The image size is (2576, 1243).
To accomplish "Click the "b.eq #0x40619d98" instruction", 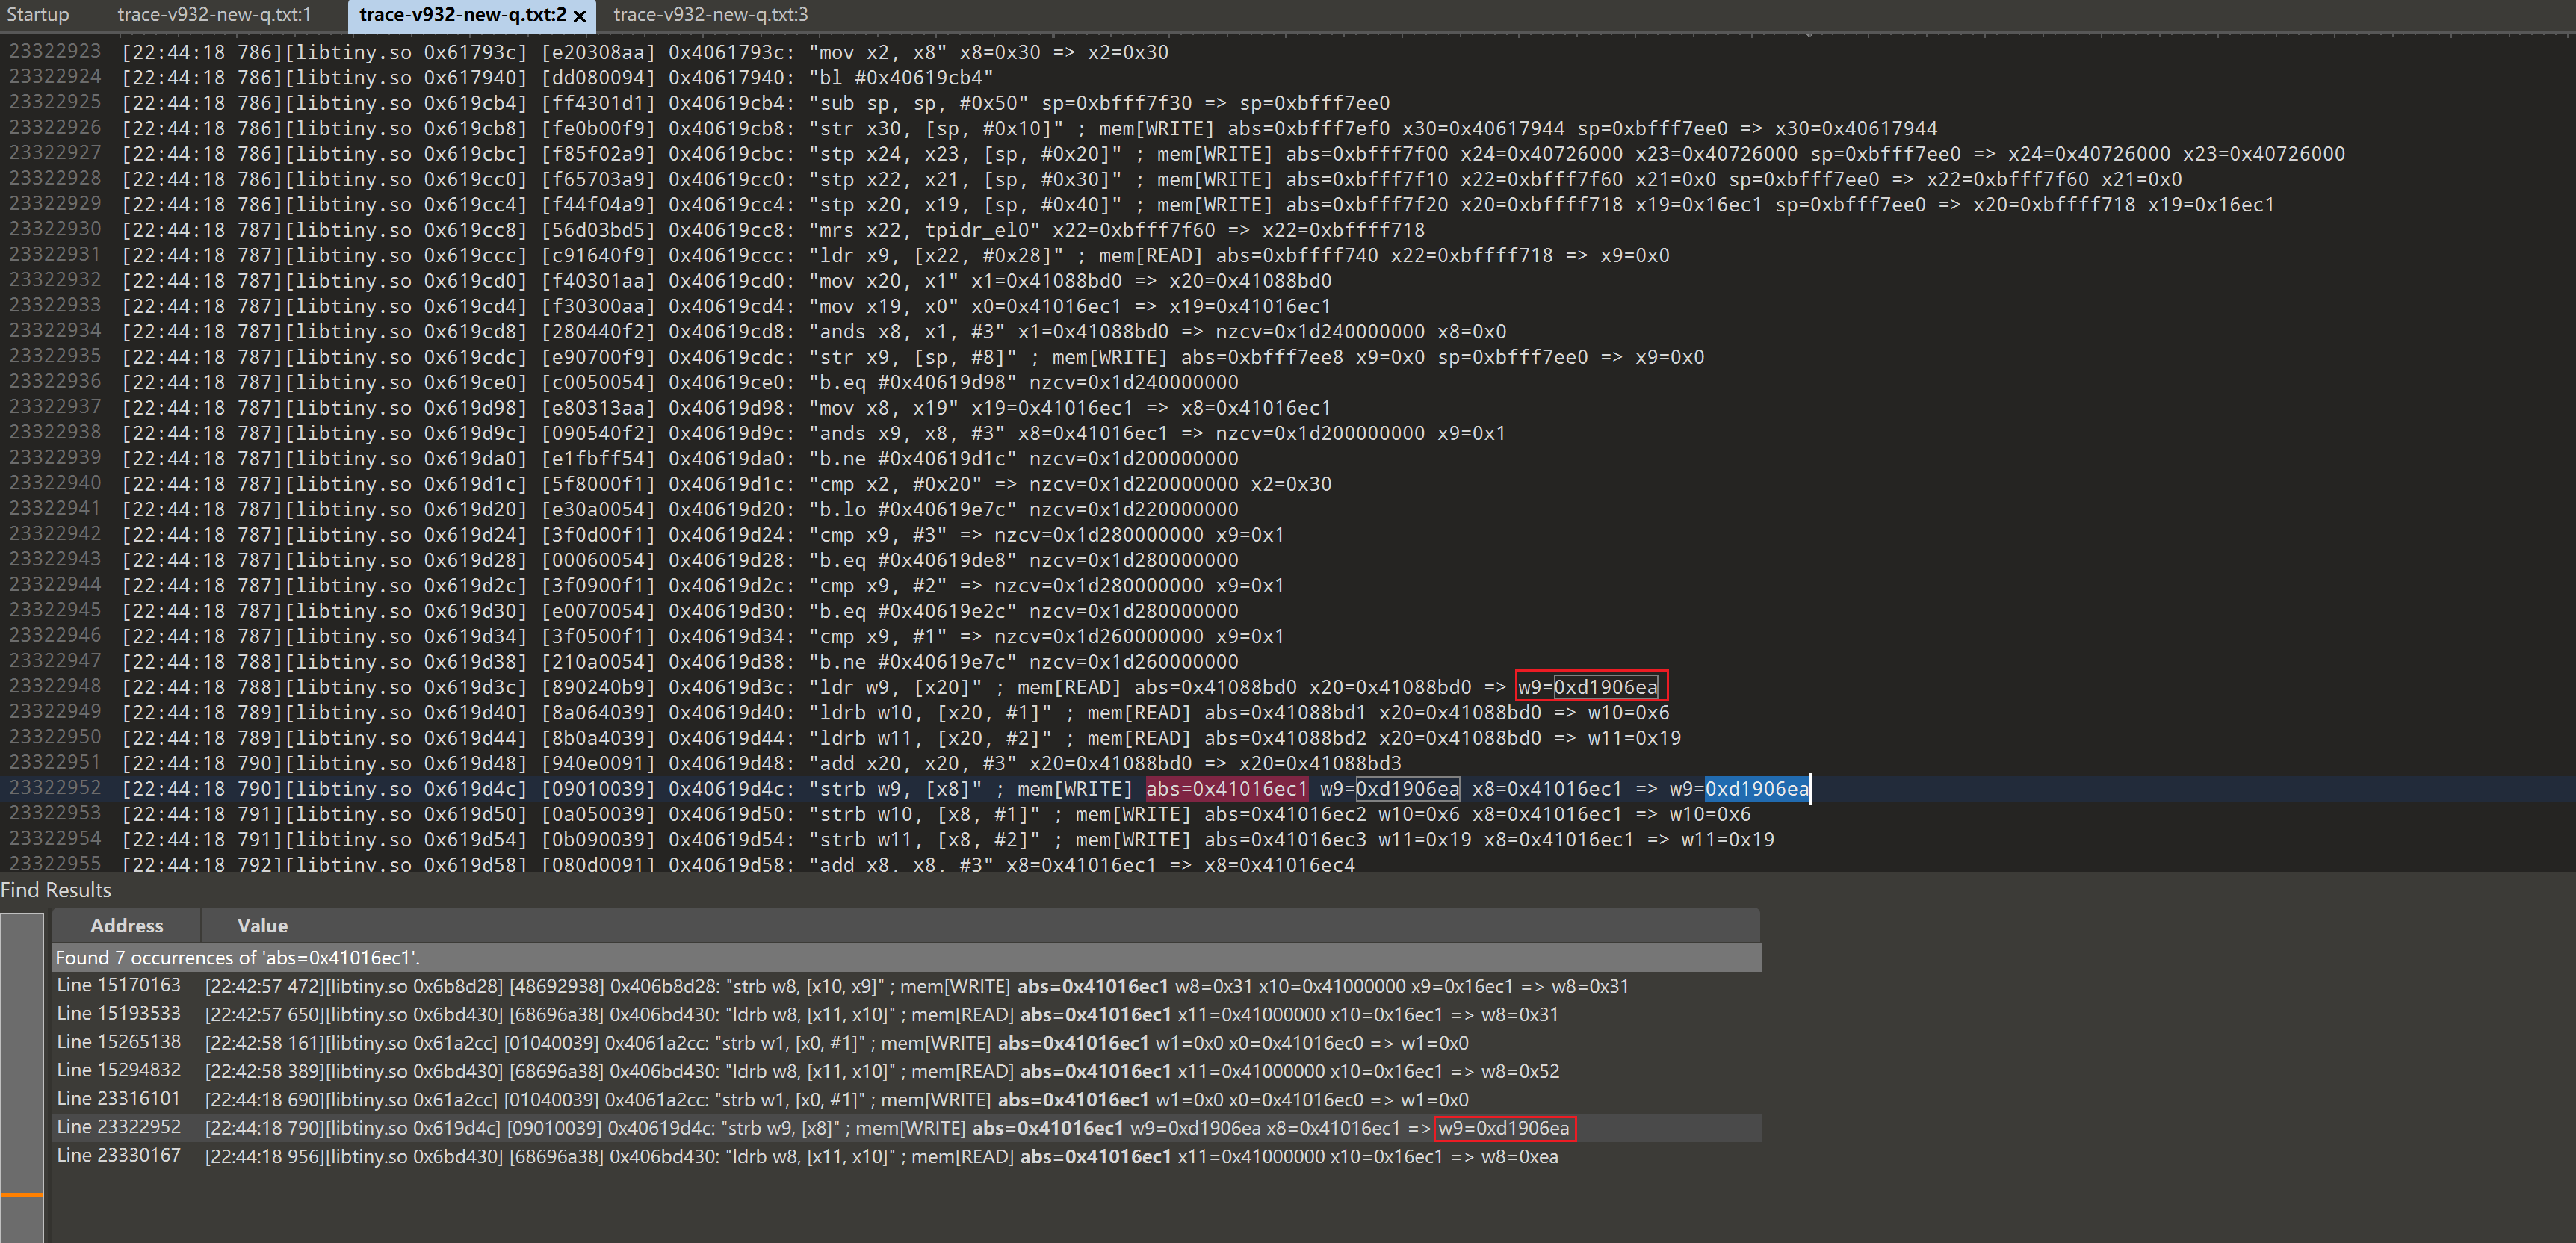I will [x=913, y=382].
